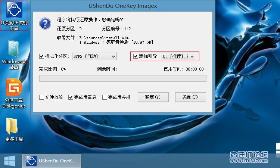This screenshot has height=168, width=280.
Task: Open the 更多工具 folder on desktop
Action: coord(14,130)
